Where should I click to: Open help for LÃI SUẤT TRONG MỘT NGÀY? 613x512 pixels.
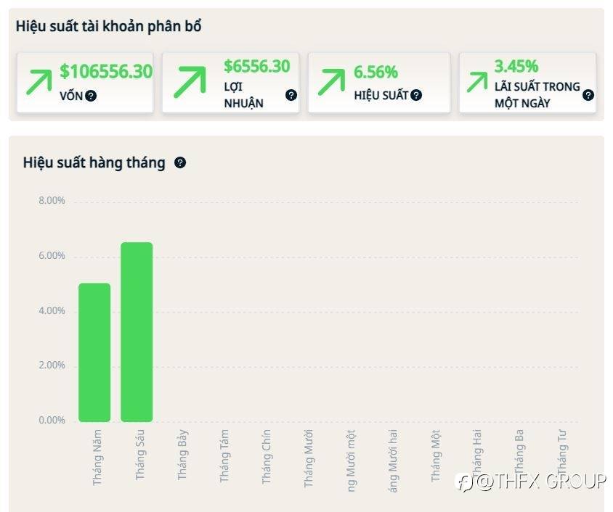pyautogui.click(x=588, y=95)
